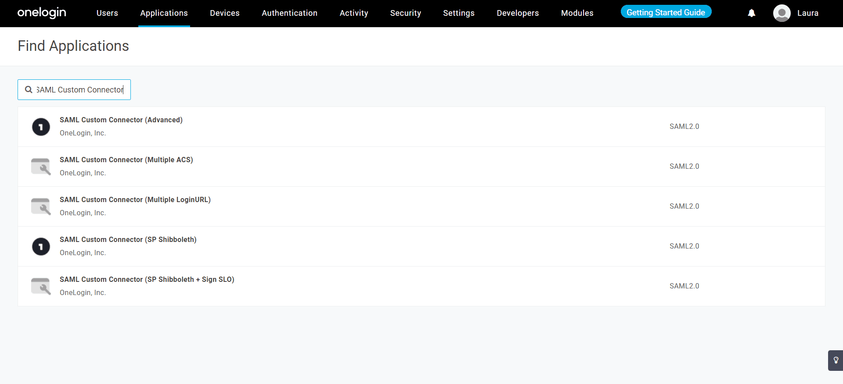Open the Security menu

(406, 13)
